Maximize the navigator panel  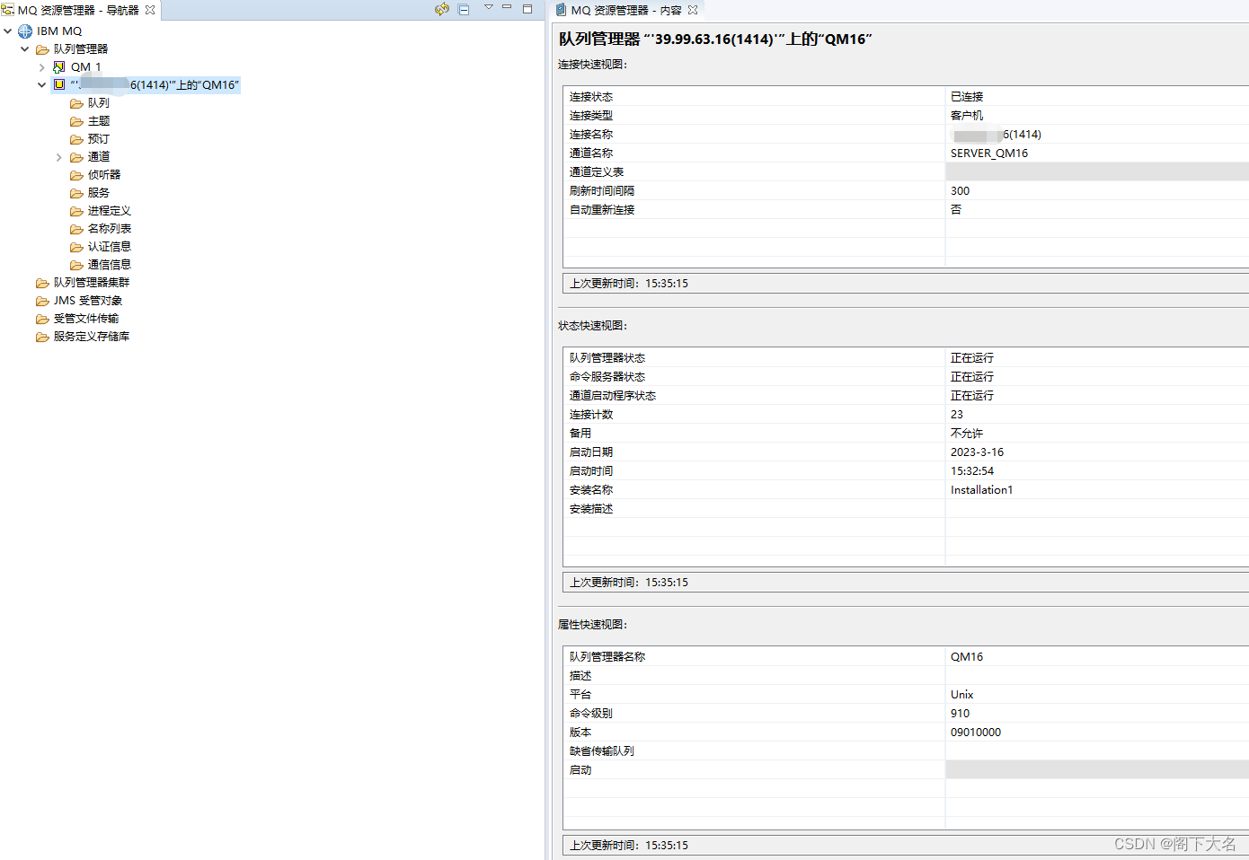point(527,8)
